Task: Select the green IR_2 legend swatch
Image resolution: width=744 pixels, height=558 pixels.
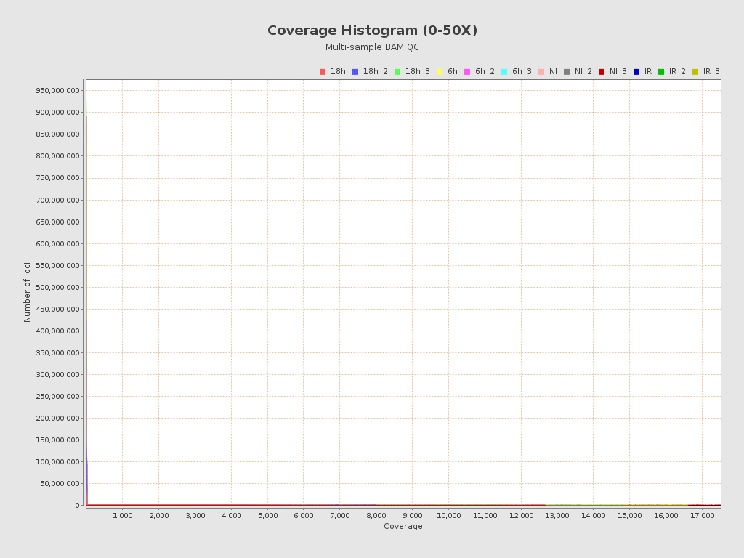Action: (x=661, y=72)
